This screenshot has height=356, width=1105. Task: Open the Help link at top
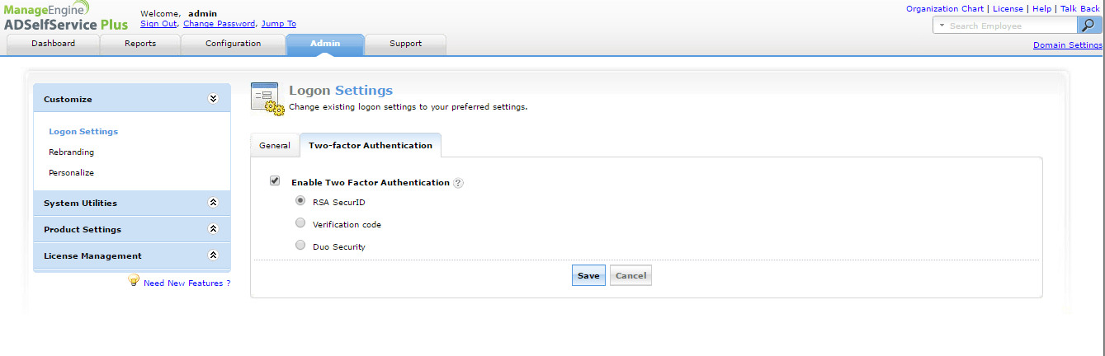[x=1041, y=8]
